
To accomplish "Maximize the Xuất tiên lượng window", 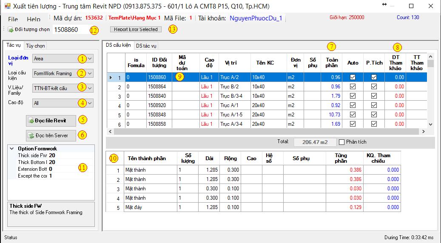I will (x=411, y=6).
